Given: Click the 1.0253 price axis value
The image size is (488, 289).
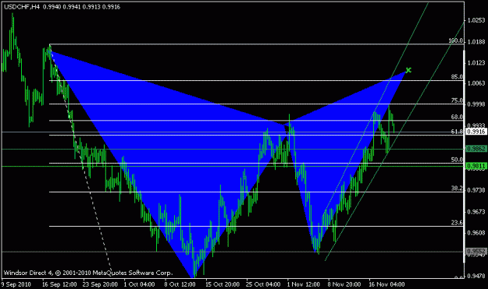Looking at the screenshot, I should point(476,20).
